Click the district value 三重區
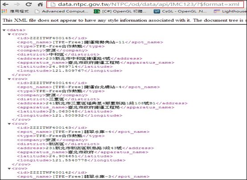 click(x=57, y=99)
